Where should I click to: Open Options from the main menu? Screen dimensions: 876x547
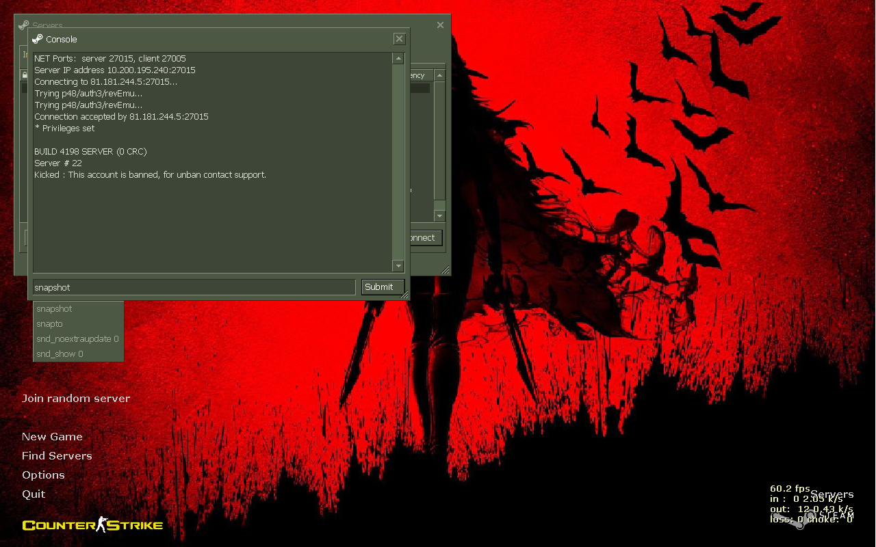[43, 475]
